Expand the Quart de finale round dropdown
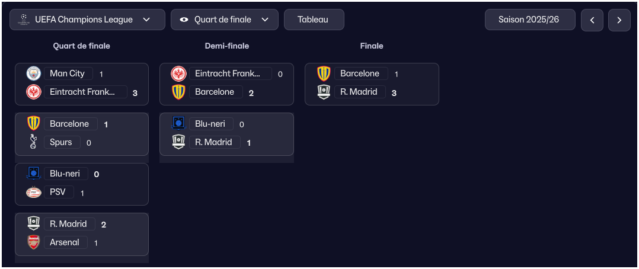This screenshot has height=269, width=639. (265, 20)
